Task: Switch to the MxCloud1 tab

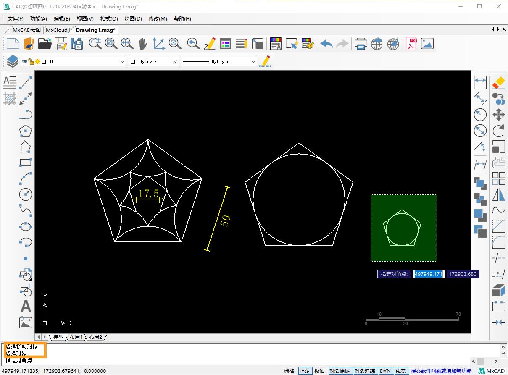Action: pos(58,30)
